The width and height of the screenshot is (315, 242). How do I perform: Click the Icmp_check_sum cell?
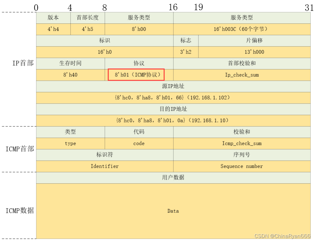[x=242, y=143]
